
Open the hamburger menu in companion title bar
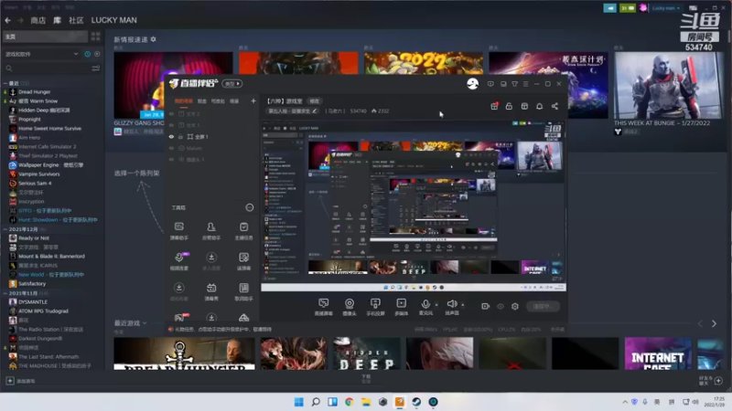pos(525,84)
